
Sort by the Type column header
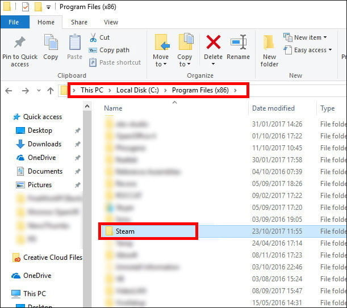click(x=328, y=108)
